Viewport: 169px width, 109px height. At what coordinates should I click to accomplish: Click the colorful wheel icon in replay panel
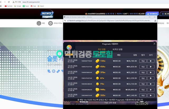pyautogui.click(x=69, y=47)
